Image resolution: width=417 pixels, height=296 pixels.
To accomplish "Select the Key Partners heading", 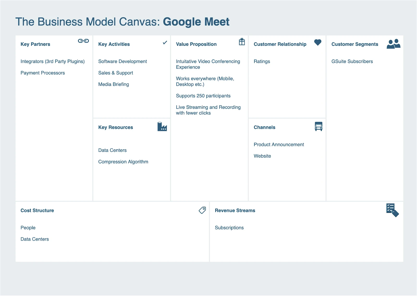I will click(35, 44).
